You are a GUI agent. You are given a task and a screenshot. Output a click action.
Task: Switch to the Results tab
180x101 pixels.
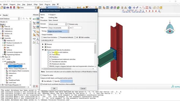tap(5, 15)
